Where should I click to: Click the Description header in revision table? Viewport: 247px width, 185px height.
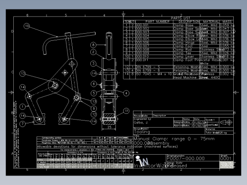pyautogui.click(x=159, y=116)
